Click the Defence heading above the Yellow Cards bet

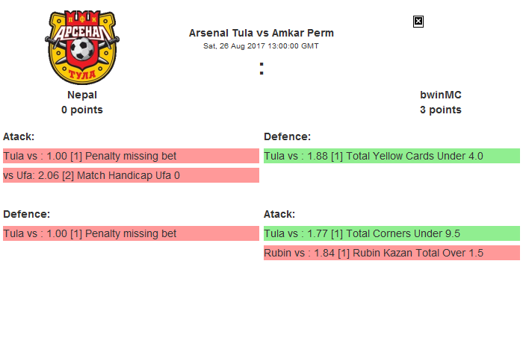[288, 136]
